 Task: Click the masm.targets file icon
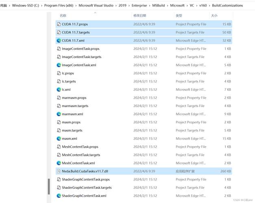pos(59,130)
